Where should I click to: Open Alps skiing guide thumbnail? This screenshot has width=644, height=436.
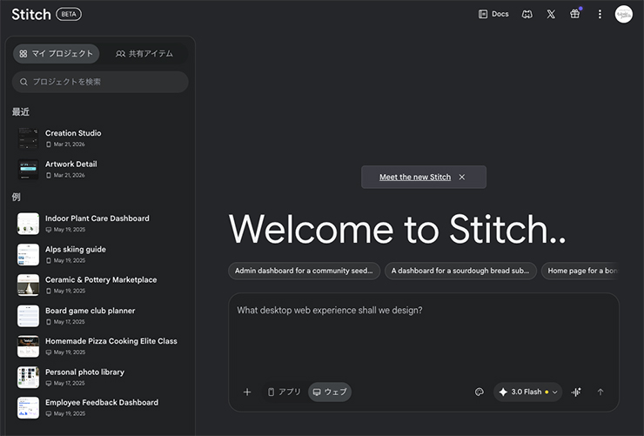[28, 254]
